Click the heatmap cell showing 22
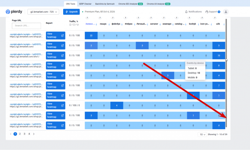Viewport: 250px width, 150px height. (x=91, y=35)
